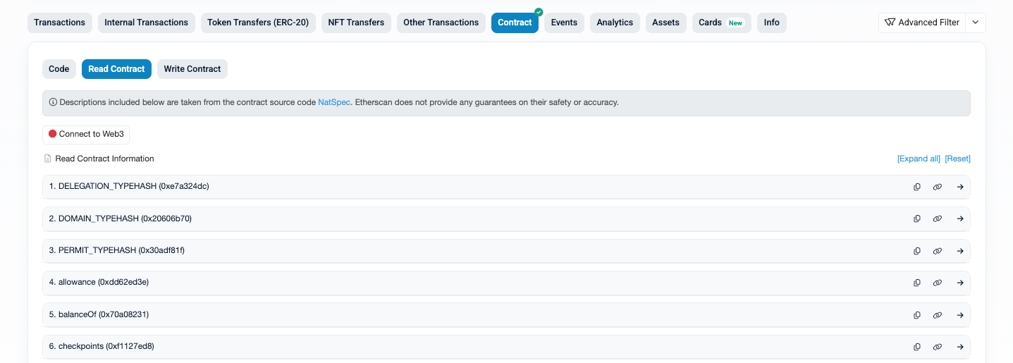Image resolution: width=1013 pixels, height=363 pixels.
Task: Copy permalink for checkpoints method
Action: tap(938, 347)
